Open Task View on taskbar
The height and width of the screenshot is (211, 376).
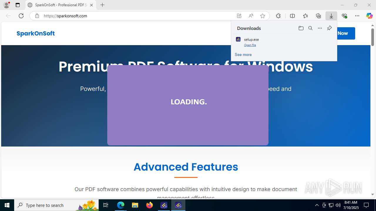(106, 205)
